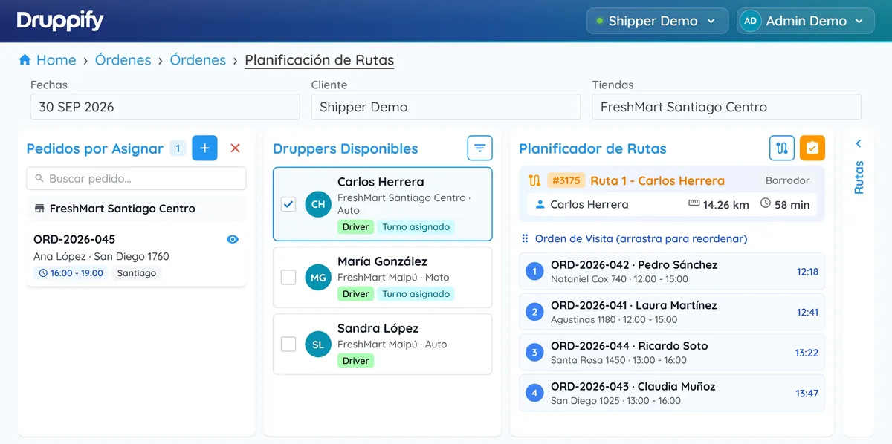
Task: Click the Druppify logo
Action: pyautogui.click(x=60, y=21)
